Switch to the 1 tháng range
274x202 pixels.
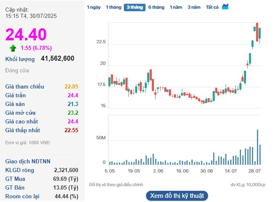tap(113, 7)
